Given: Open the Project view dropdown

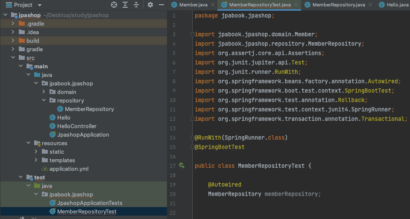Looking at the screenshot, I should pyautogui.click(x=40, y=5).
